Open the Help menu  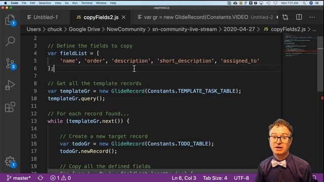(x=113, y=3)
